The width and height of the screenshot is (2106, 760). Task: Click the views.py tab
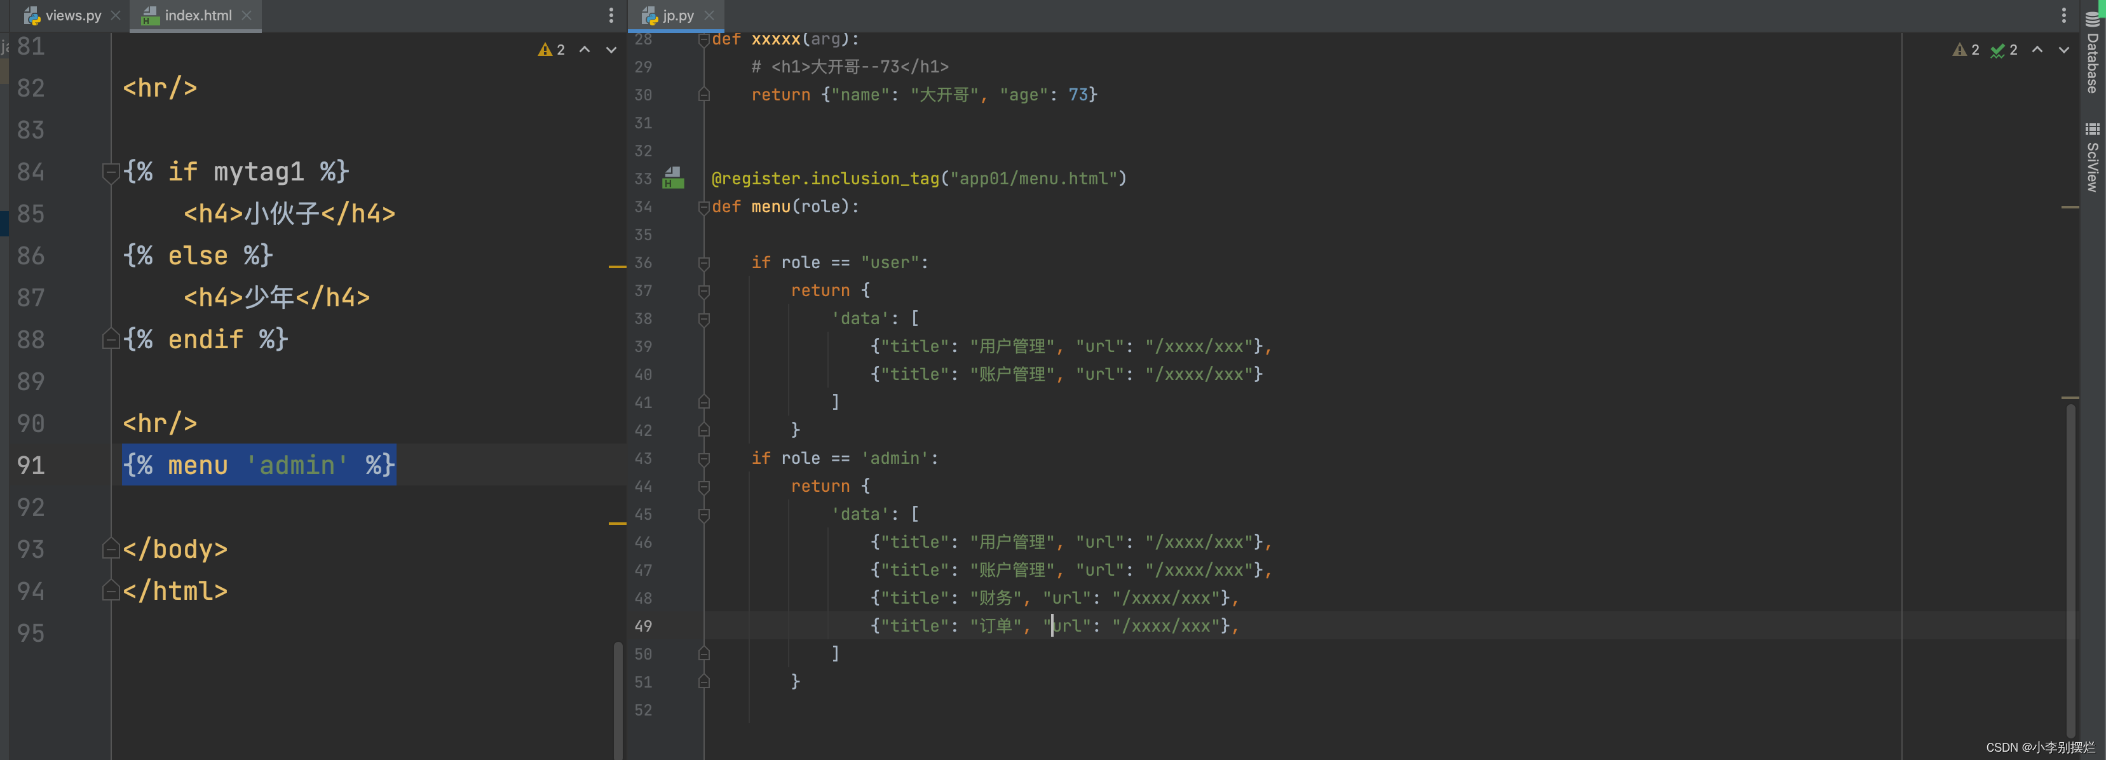coord(60,15)
